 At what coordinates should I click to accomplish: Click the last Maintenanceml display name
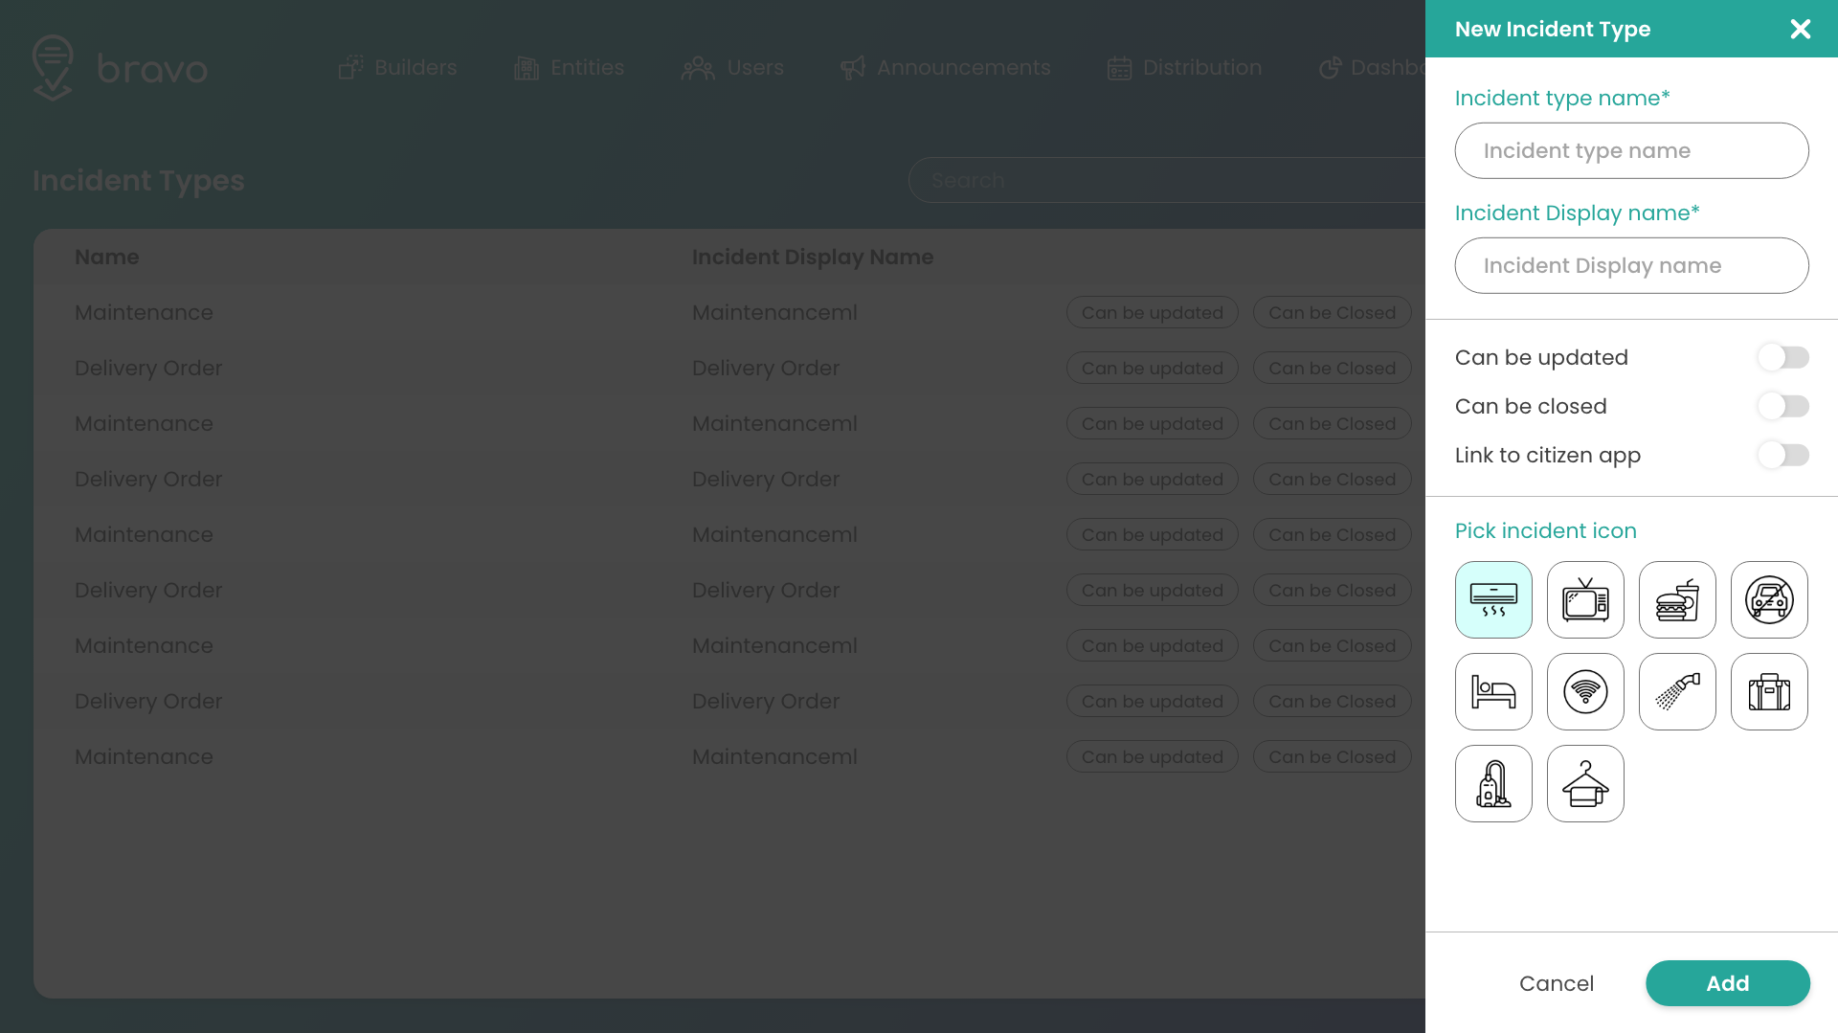point(774,756)
